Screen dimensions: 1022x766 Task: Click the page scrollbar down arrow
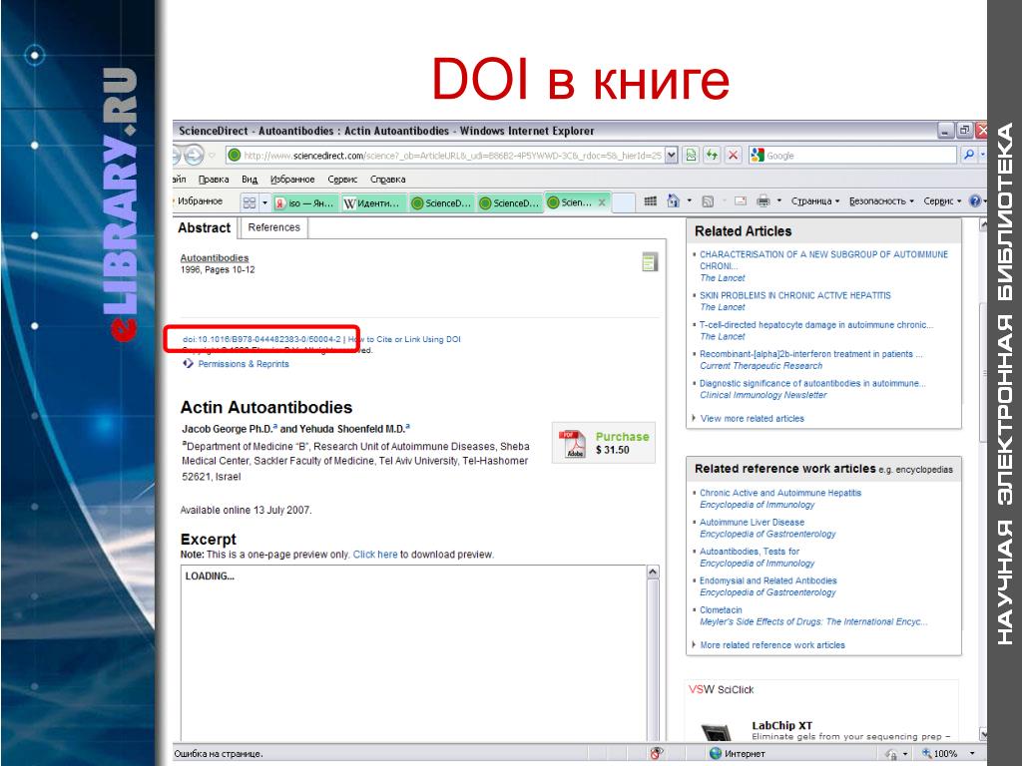[982, 735]
